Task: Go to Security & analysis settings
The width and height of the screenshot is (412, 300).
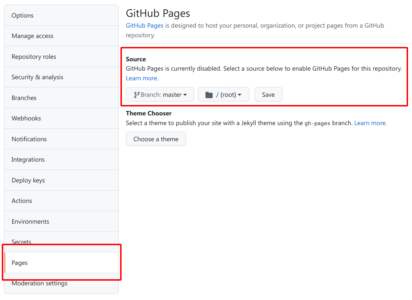Action: pyautogui.click(x=37, y=77)
